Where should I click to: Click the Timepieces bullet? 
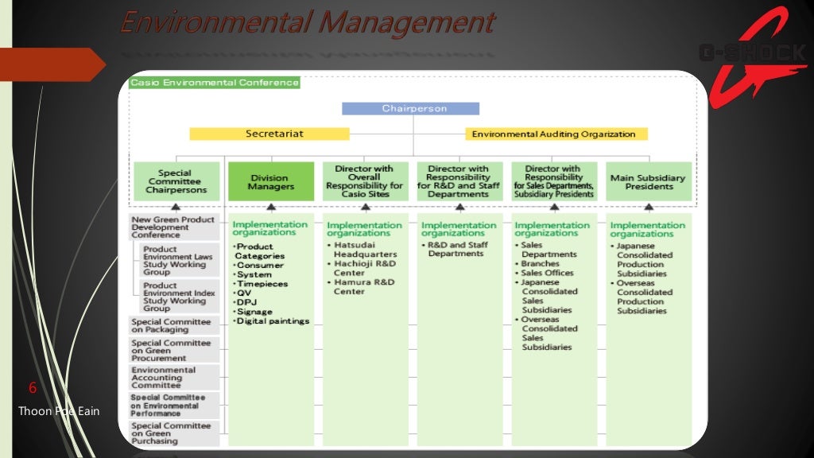point(260,284)
